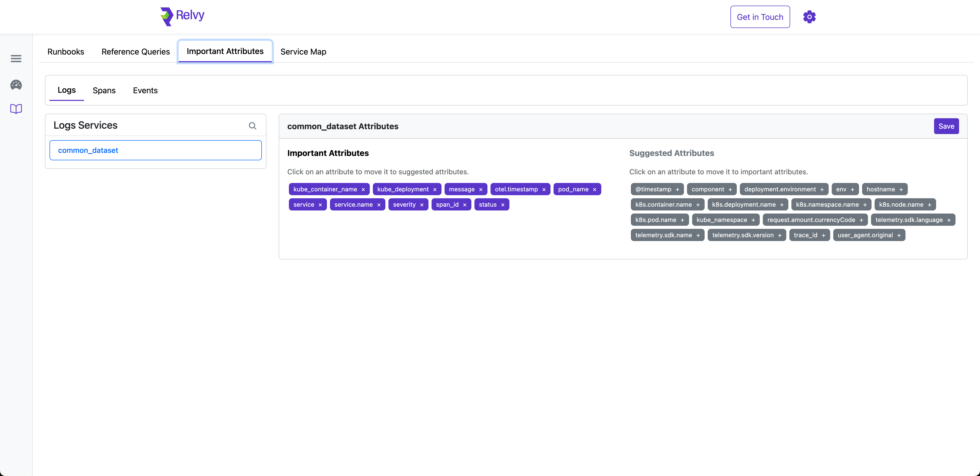The image size is (980, 476).
Task: Move hostname to important attributes
Action: [885, 189]
